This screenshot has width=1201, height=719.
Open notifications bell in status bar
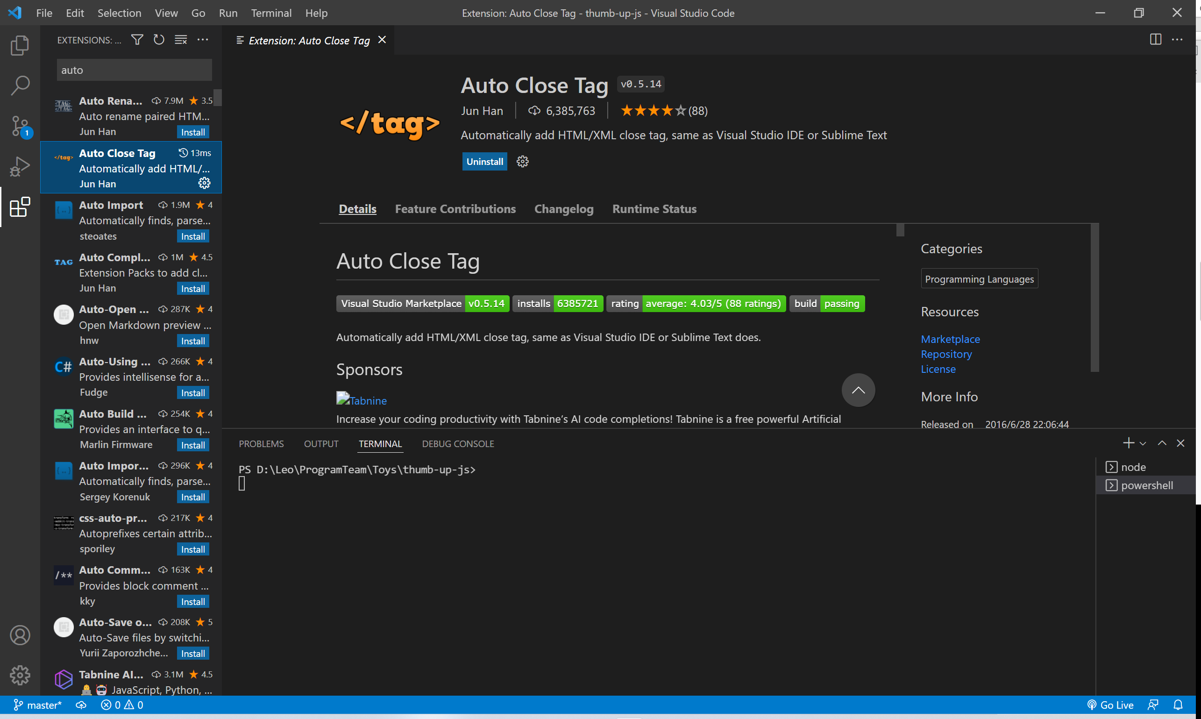1178,705
